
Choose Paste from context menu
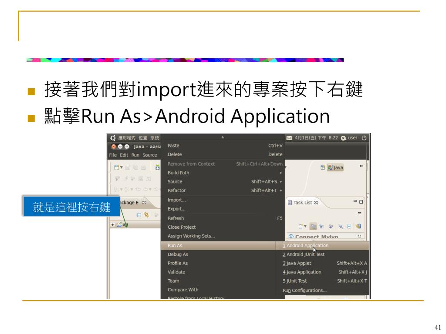click(223, 145)
